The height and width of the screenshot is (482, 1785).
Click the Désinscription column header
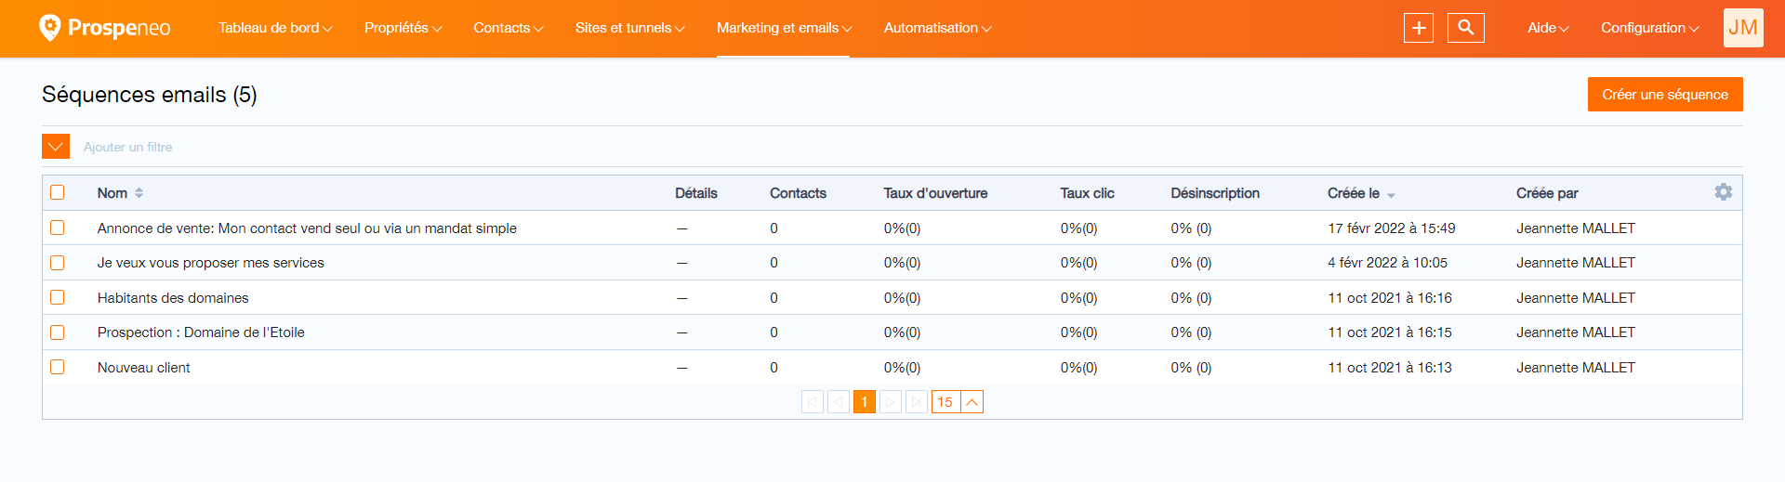(x=1215, y=193)
